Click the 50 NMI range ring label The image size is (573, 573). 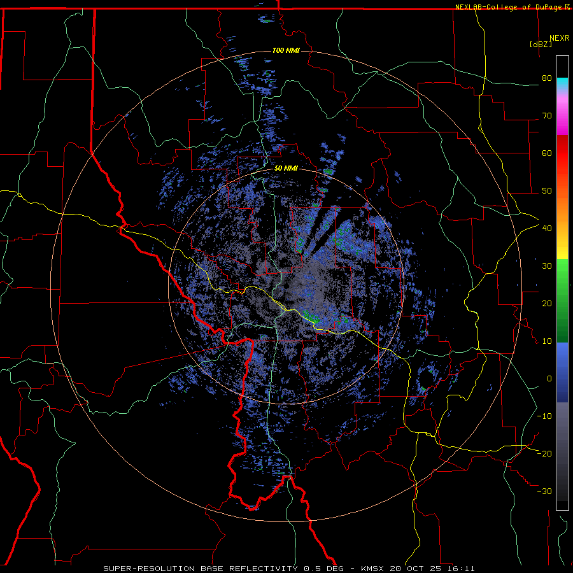tap(286, 169)
